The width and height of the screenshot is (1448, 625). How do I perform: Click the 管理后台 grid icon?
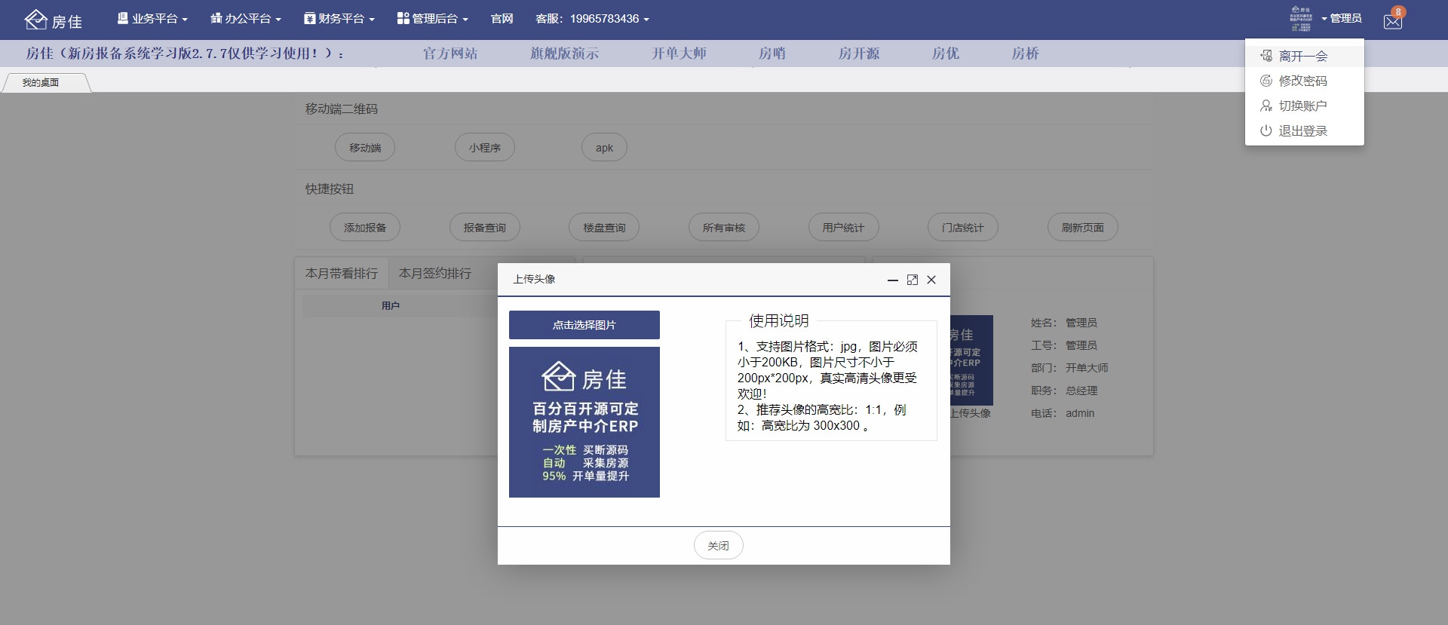point(403,18)
